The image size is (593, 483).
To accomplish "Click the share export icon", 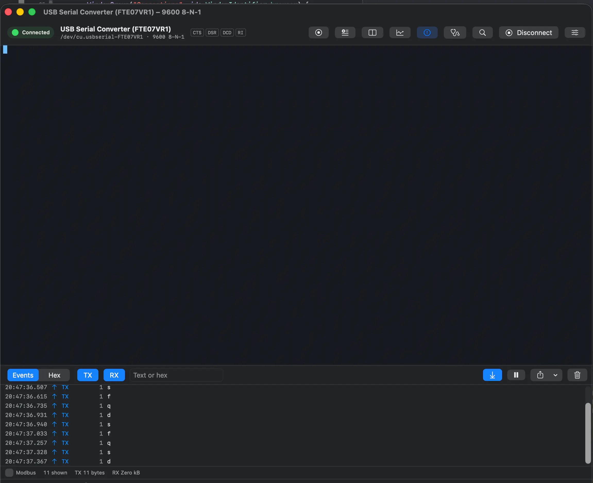I will coord(540,375).
